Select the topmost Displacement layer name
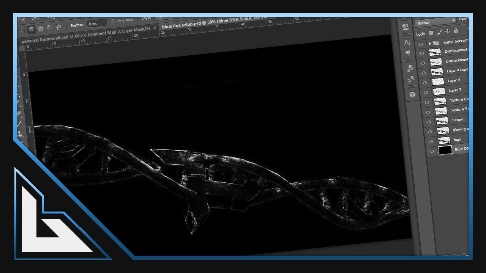 tap(457, 50)
